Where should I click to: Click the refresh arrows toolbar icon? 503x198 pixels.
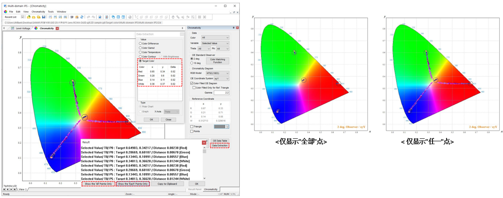click(82, 17)
